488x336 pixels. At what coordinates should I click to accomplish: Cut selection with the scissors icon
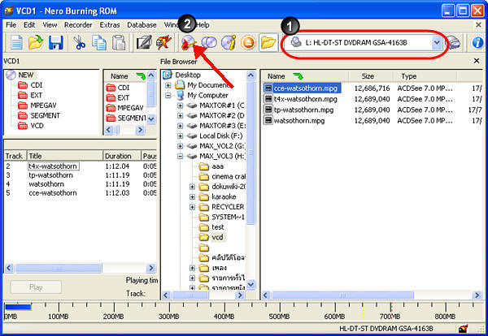pos(80,42)
